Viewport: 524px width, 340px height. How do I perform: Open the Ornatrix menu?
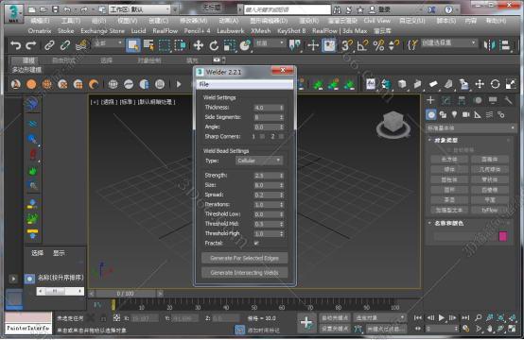point(40,31)
